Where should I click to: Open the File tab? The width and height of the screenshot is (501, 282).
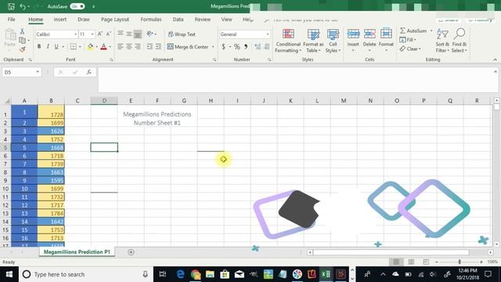click(12, 19)
